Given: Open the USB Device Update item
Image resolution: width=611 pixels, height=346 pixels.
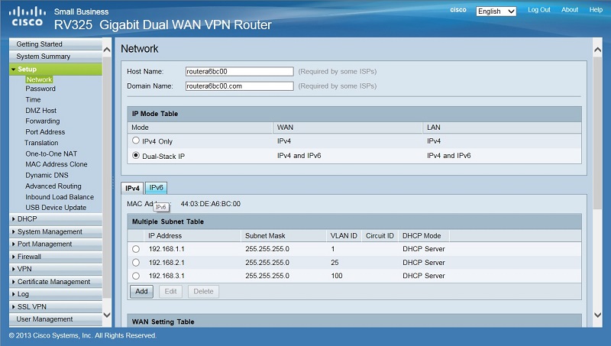Looking at the screenshot, I should [56, 208].
